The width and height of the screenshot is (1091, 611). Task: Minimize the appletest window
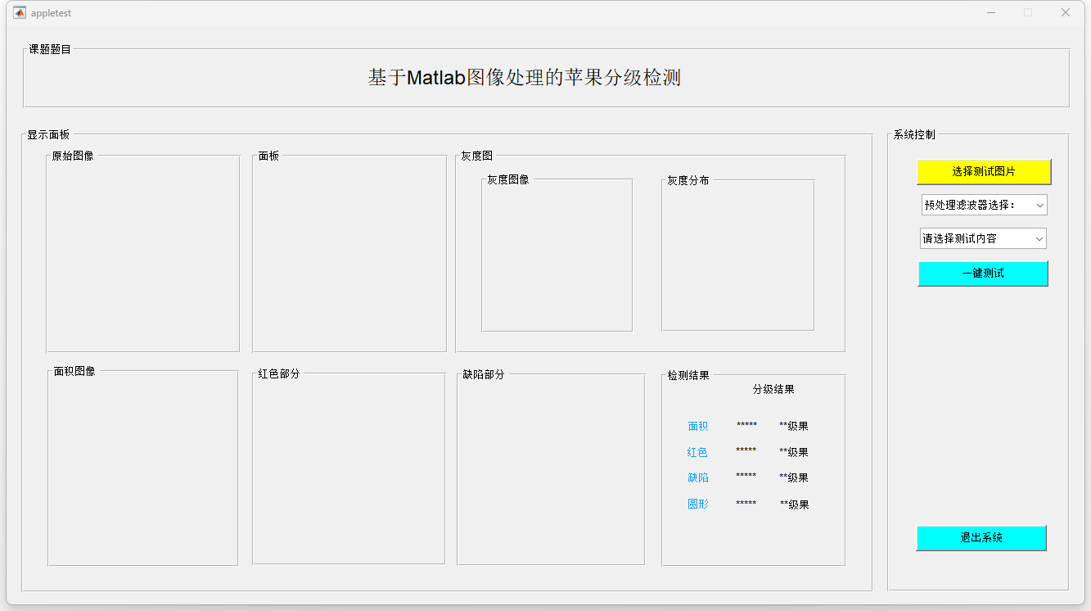[991, 12]
